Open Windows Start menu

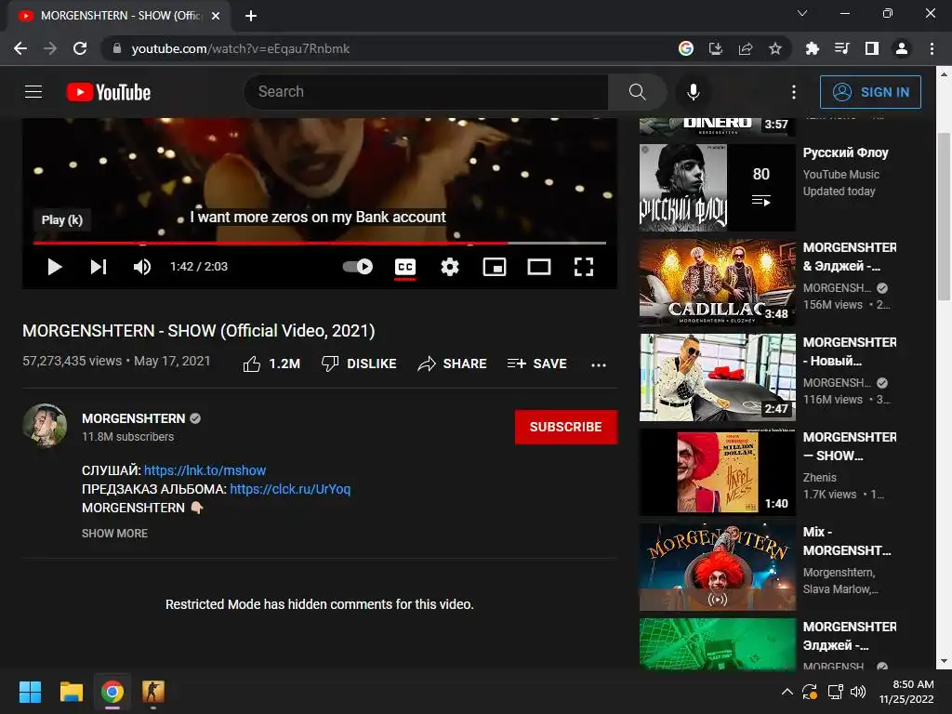point(30,692)
